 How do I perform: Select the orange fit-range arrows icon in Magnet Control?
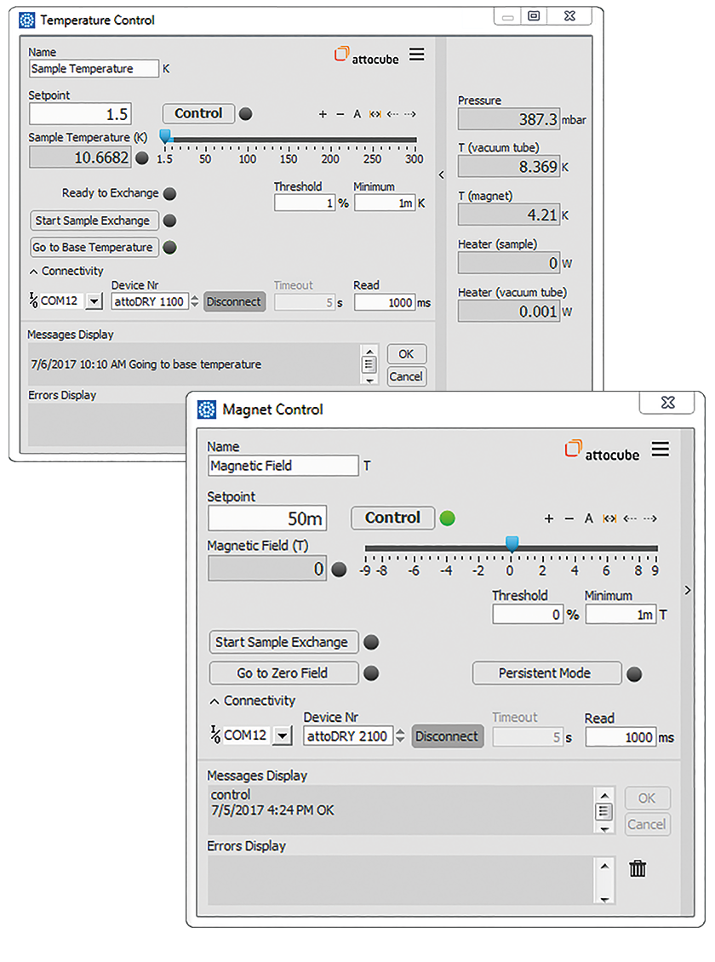pyautogui.click(x=609, y=518)
